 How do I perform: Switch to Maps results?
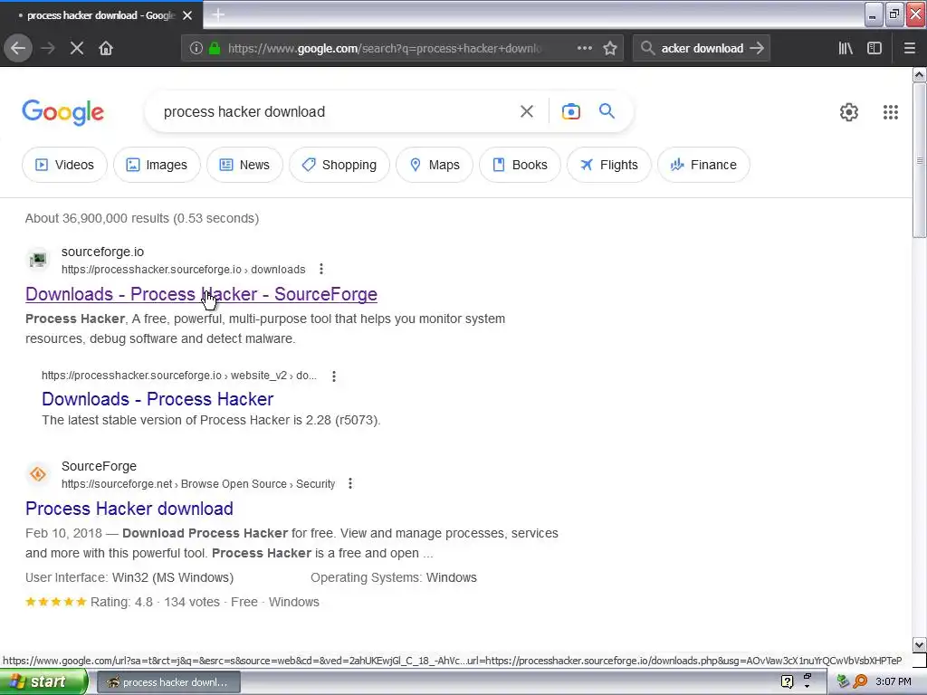[435, 165]
